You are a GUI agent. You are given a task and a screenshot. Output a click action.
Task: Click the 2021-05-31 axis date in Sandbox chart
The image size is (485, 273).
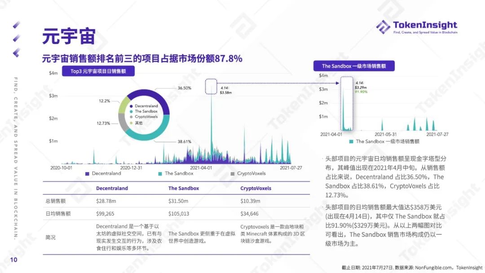(x=385, y=134)
